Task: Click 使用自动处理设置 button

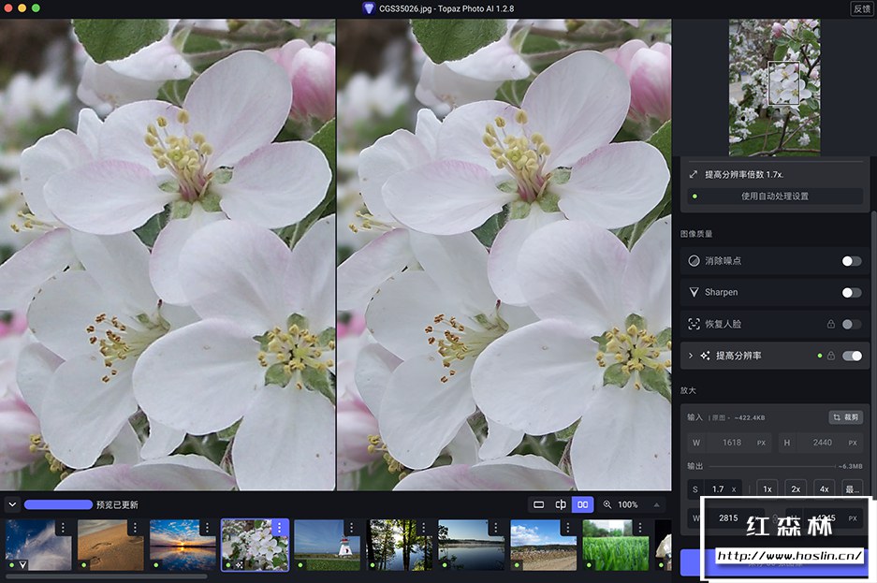Action: (775, 197)
